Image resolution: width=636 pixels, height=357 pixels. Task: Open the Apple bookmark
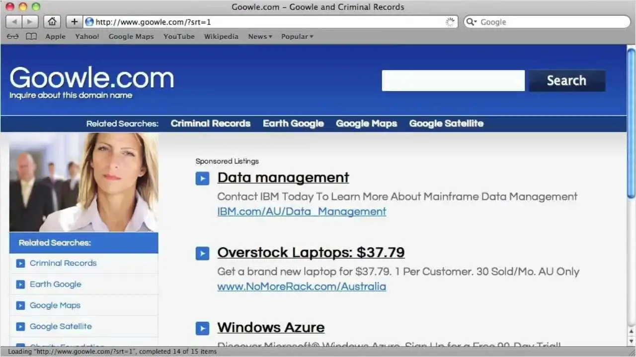tap(56, 36)
